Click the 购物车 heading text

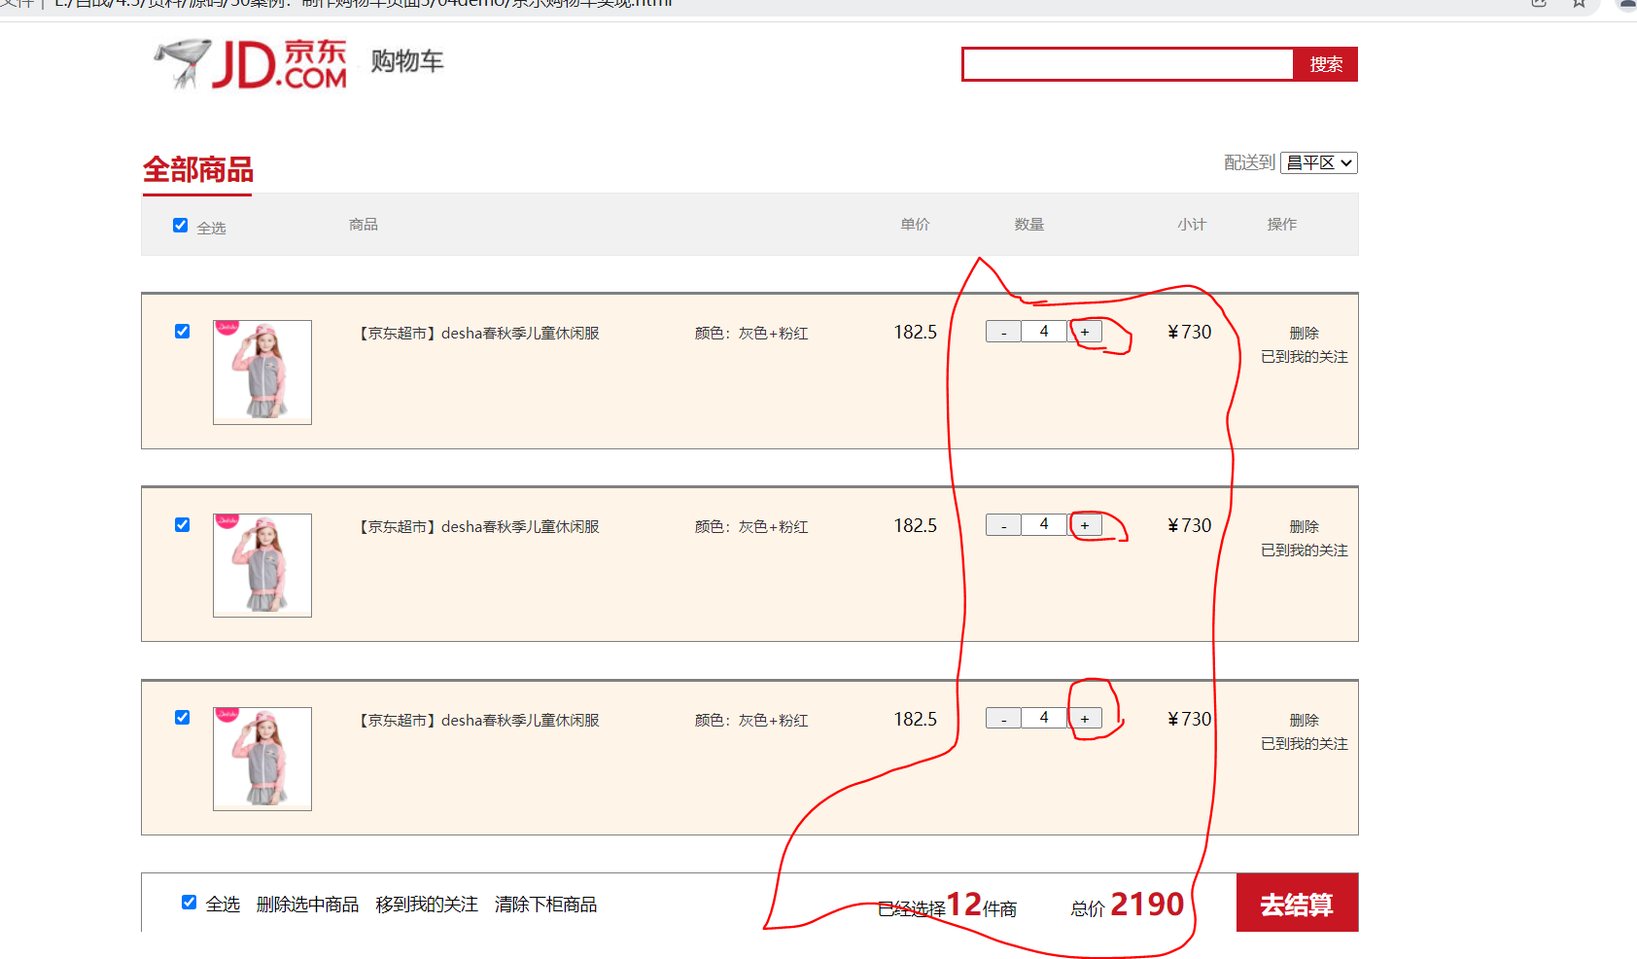point(407,61)
